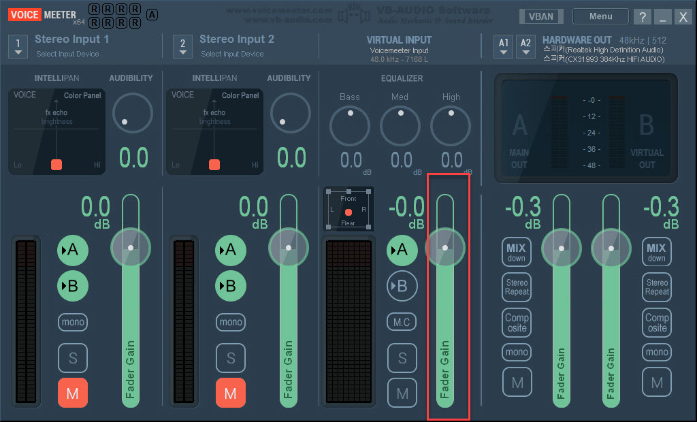Open the Menu button
Viewport: 697px width, 422px height.
[x=600, y=16]
